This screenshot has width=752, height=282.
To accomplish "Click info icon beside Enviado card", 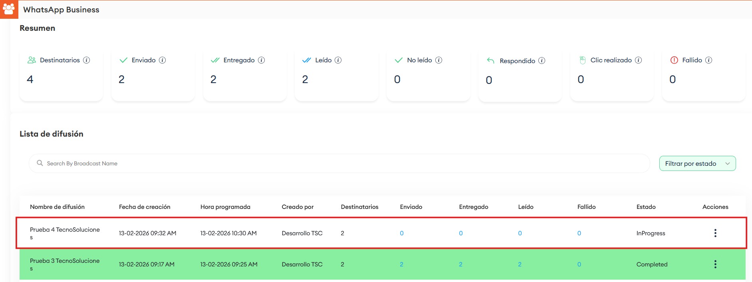I will [x=162, y=60].
